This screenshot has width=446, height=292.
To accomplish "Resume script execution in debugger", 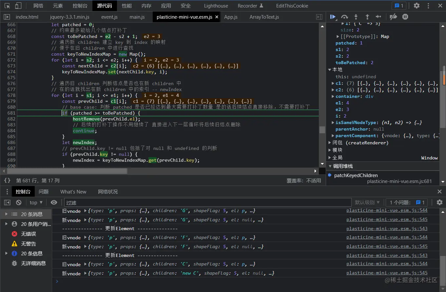I will tap(333, 17).
